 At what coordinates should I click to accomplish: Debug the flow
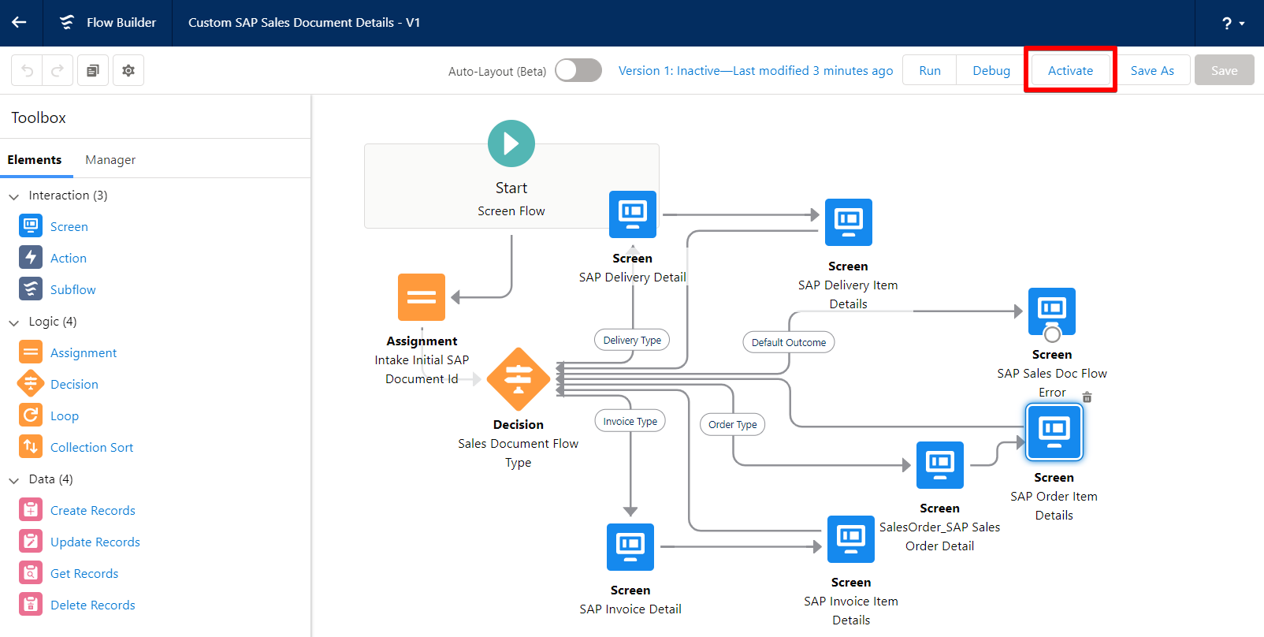click(991, 70)
